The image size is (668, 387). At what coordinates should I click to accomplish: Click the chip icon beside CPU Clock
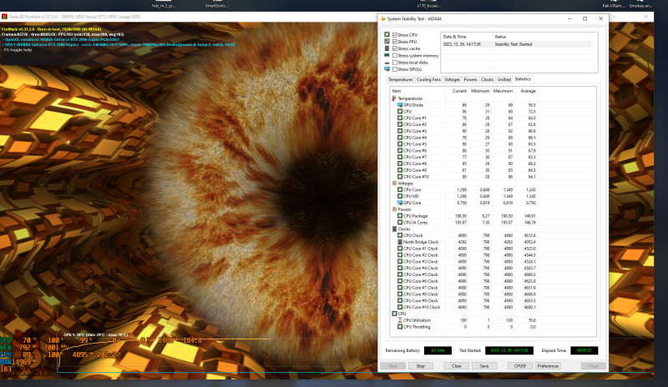coord(400,235)
